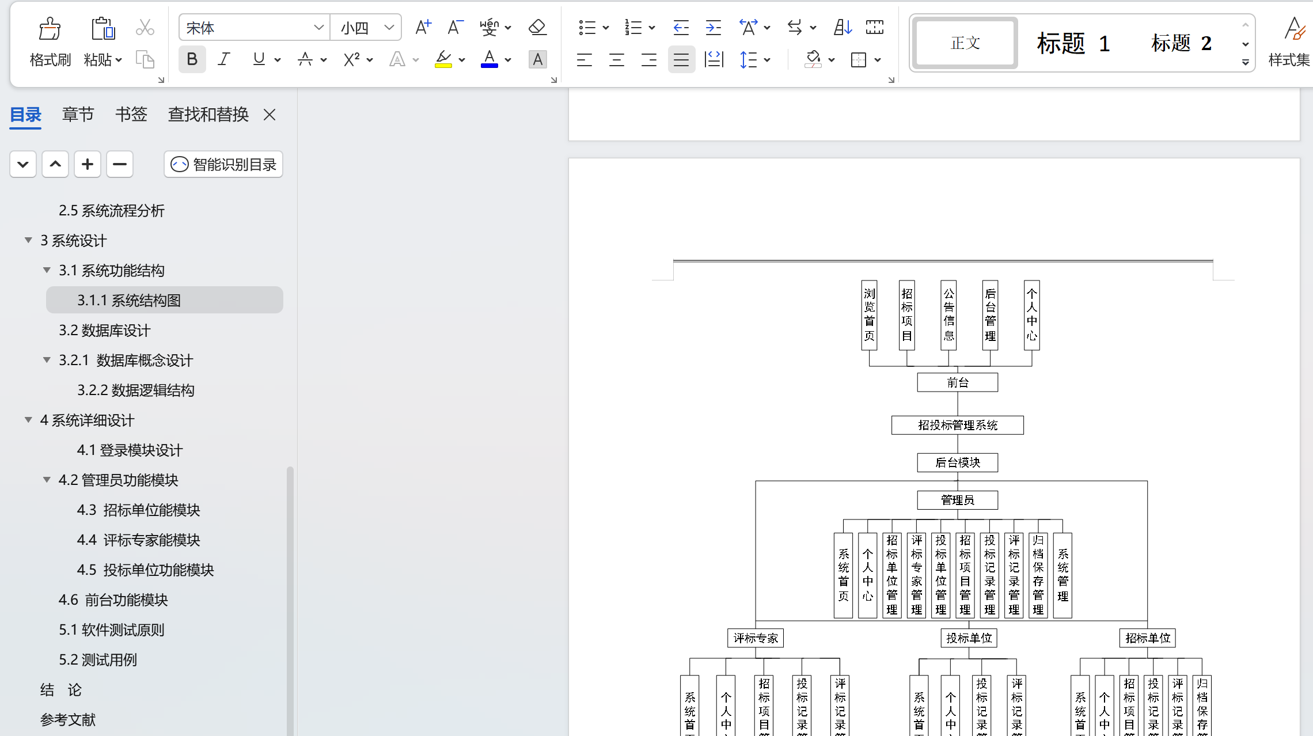Click the increase font size icon

coord(423,27)
